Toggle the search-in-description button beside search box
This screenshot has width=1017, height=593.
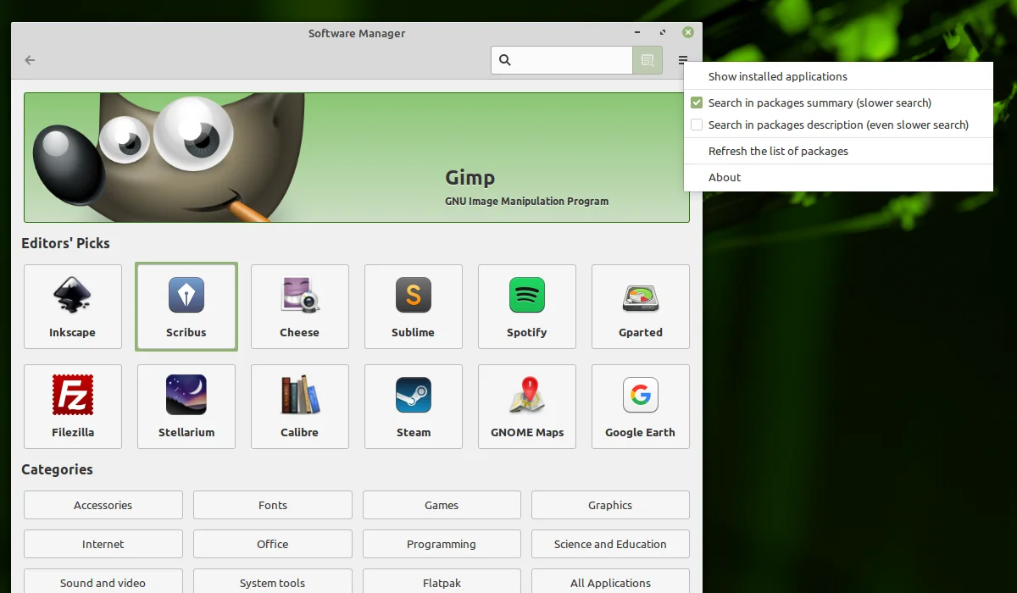point(647,60)
